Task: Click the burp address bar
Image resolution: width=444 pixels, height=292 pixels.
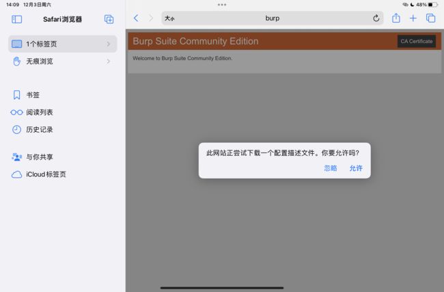Action: (273, 18)
